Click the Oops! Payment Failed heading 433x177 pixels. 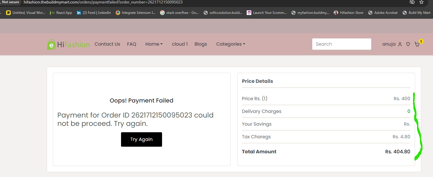(142, 101)
